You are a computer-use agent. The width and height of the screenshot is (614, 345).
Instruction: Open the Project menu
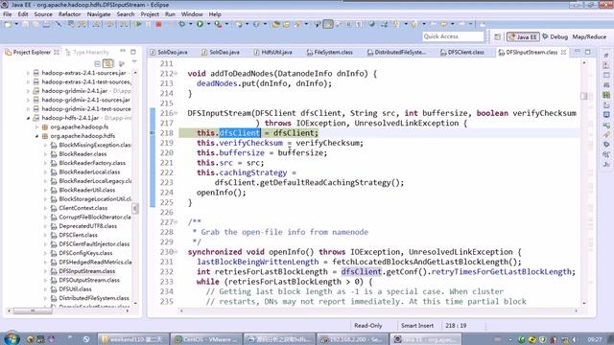point(150,14)
